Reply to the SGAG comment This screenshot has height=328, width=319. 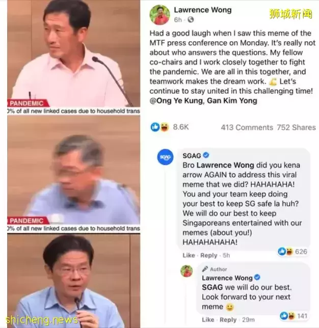click(x=209, y=255)
